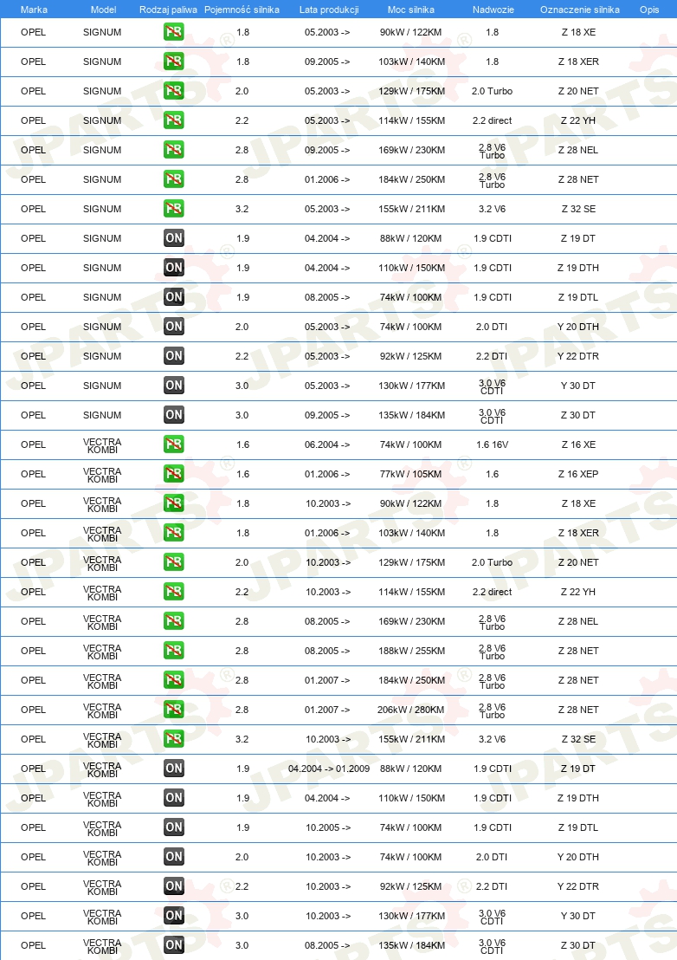Click the 'Z 16 XE' engine code

coord(578,444)
